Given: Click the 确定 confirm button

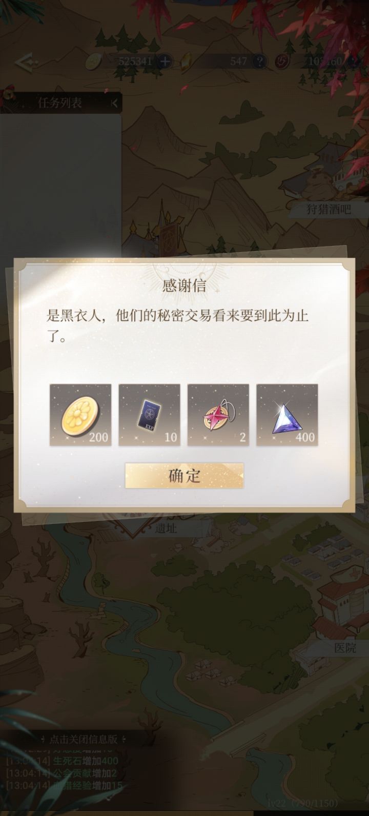Looking at the screenshot, I should (x=184, y=476).
